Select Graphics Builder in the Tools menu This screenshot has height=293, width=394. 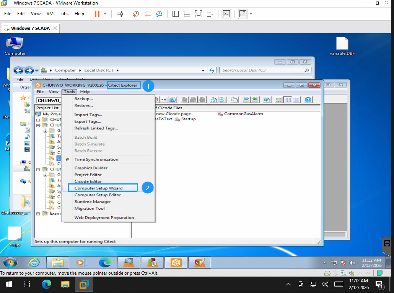[91, 168]
